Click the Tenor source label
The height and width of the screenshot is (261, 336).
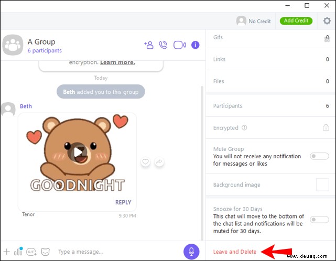(28, 214)
